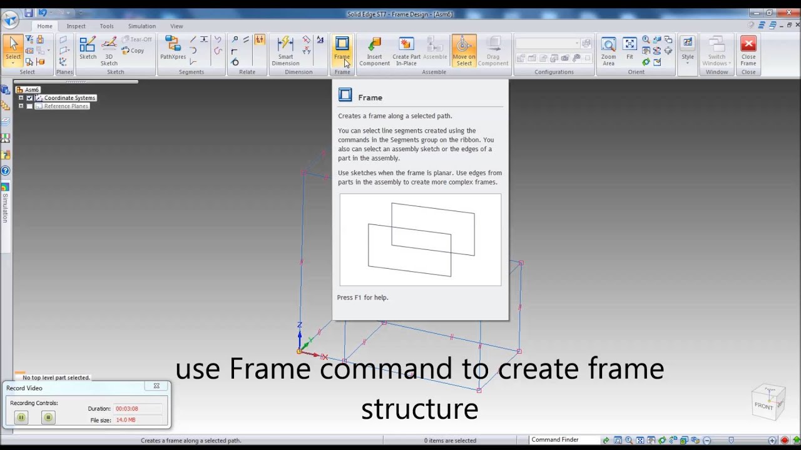Open the Solid Edge application button
This screenshot has height=450, width=801.
pos(9,19)
